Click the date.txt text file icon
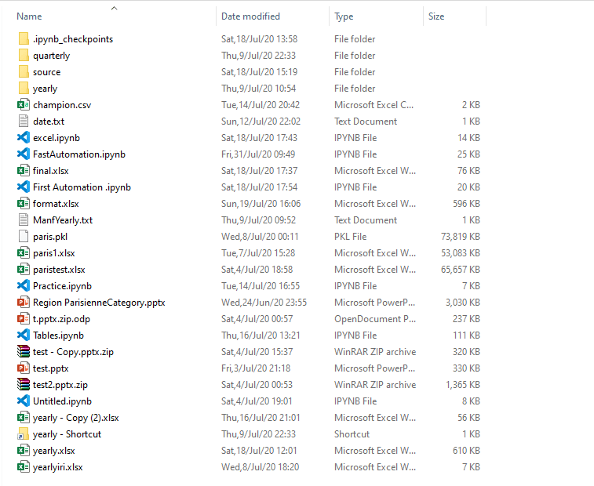Viewport: 594px width, 486px height. (24, 121)
